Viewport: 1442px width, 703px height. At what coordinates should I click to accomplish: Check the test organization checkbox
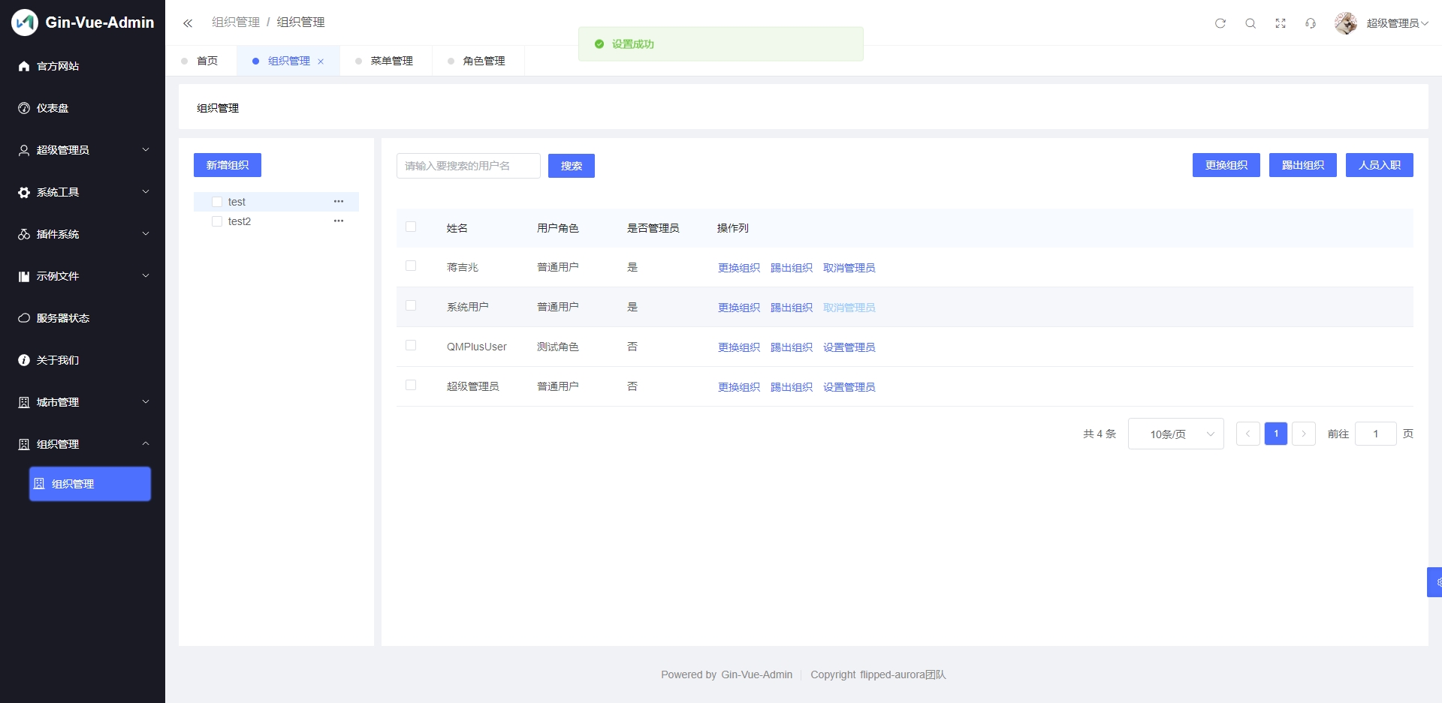click(x=217, y=202)
